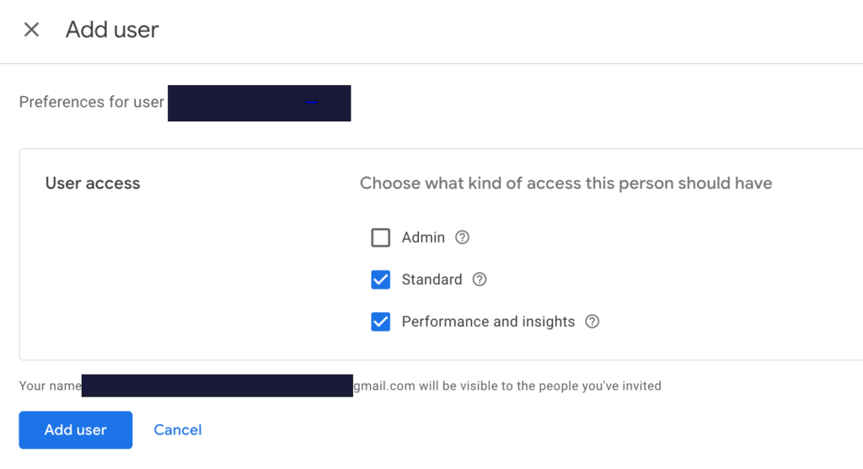Click the Standard option label
Viewport: 863px width, 469px height.
(x=432, y=280)
